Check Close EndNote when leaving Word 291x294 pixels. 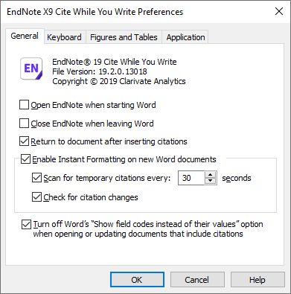(24, 123)
